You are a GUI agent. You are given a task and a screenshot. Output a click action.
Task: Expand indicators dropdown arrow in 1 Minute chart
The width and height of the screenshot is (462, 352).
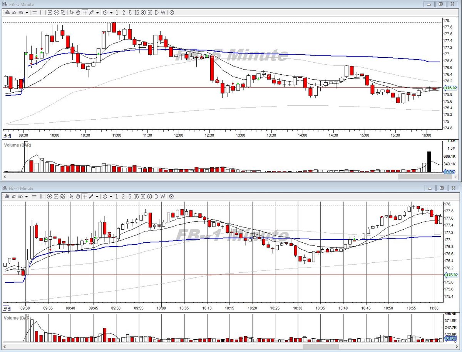(27, 196)
